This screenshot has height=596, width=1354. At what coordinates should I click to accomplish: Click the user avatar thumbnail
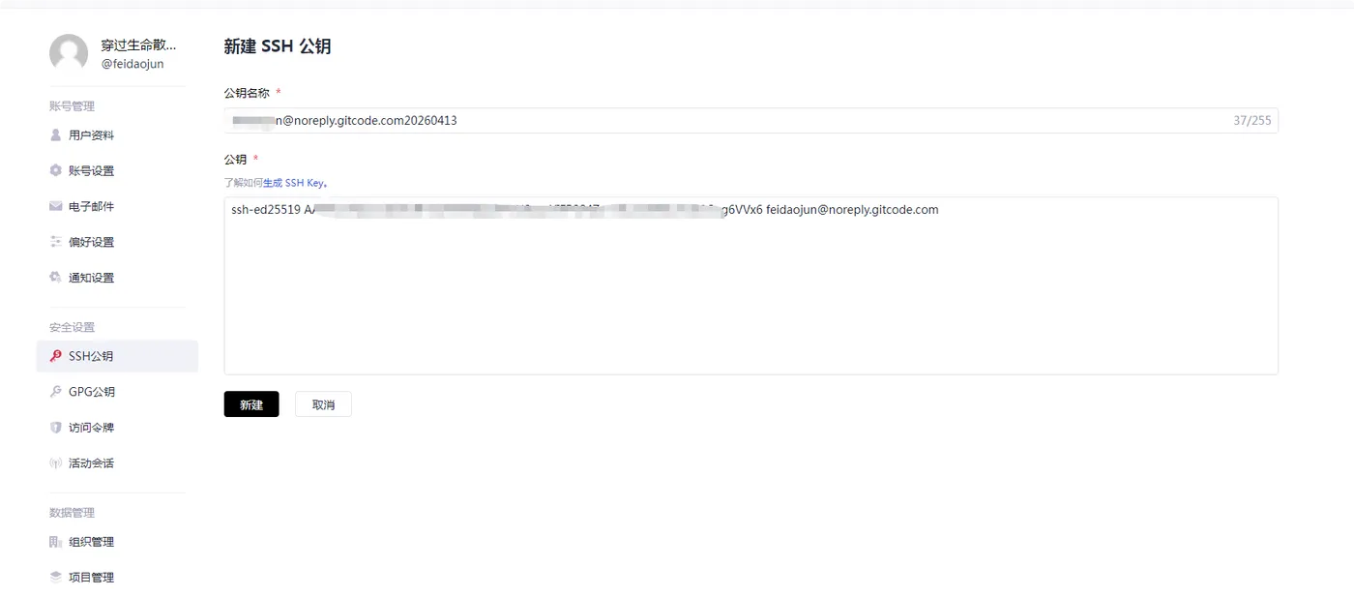click(69, 53)
